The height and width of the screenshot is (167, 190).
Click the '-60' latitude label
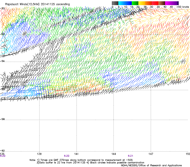(x=2, y=151)
